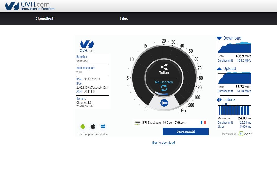Click the connection type xDSL
This screenshot has height=170, width=277.
coord(79,72)
